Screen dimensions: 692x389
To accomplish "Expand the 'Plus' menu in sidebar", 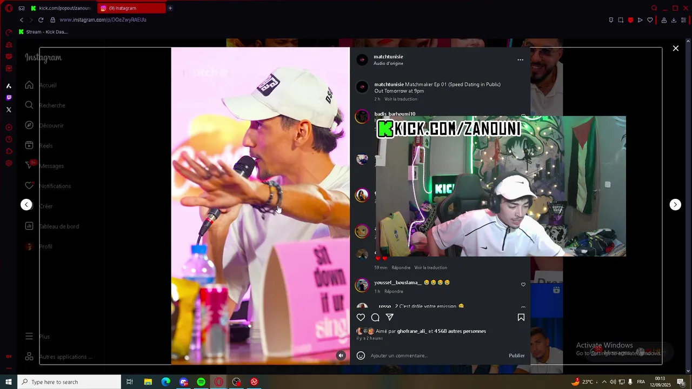I will 37,337.
